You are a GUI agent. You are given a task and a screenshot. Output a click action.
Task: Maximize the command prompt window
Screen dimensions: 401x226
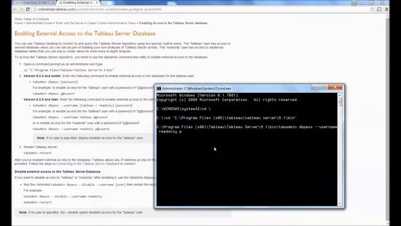click(x=323, y=88)
